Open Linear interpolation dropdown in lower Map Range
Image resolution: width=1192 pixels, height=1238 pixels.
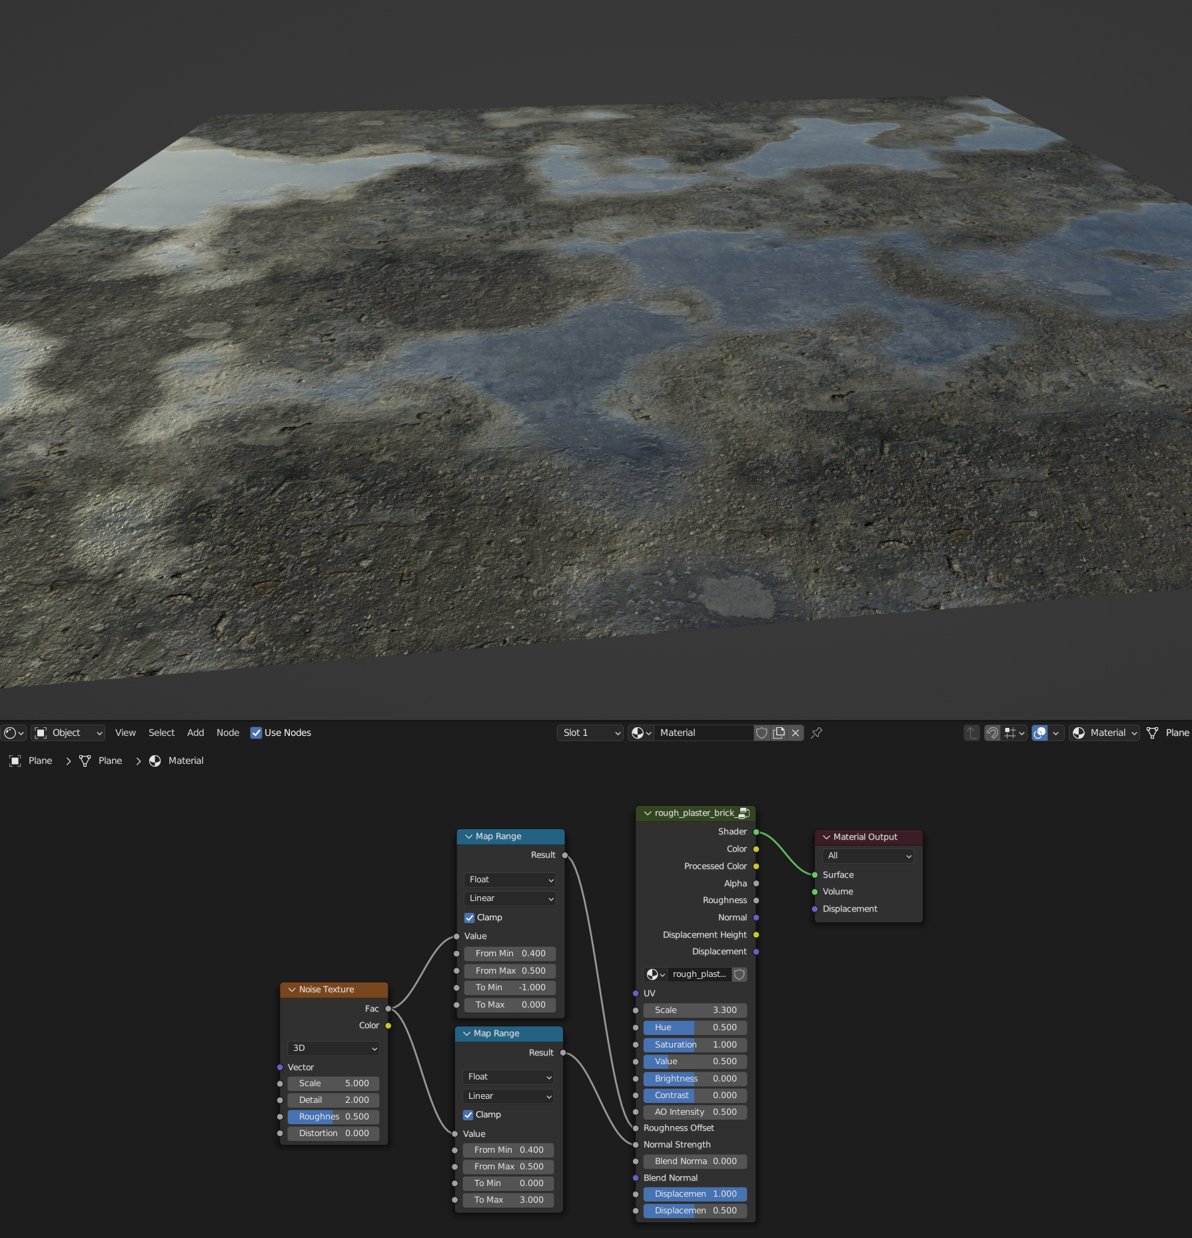coord(508,1096)
